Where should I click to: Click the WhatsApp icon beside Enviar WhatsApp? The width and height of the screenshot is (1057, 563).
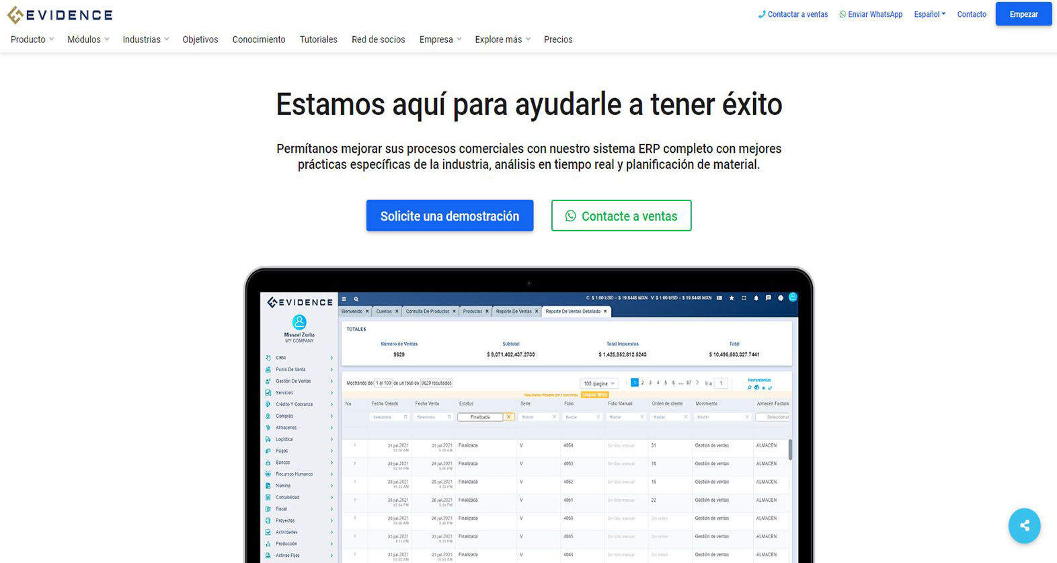coord(843,14)
